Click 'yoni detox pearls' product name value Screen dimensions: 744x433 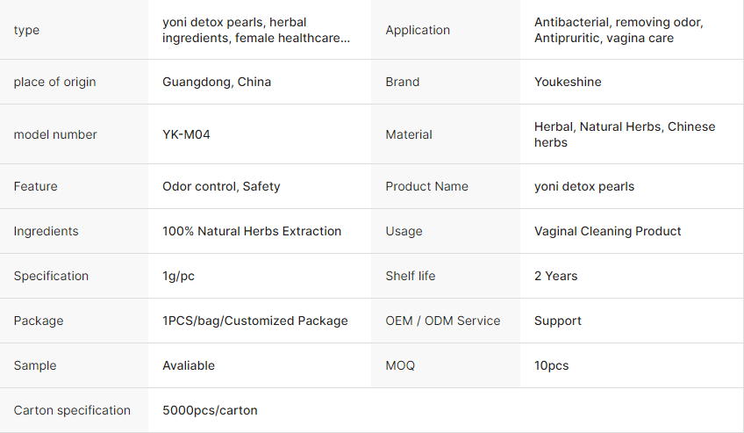coord(584,186)
